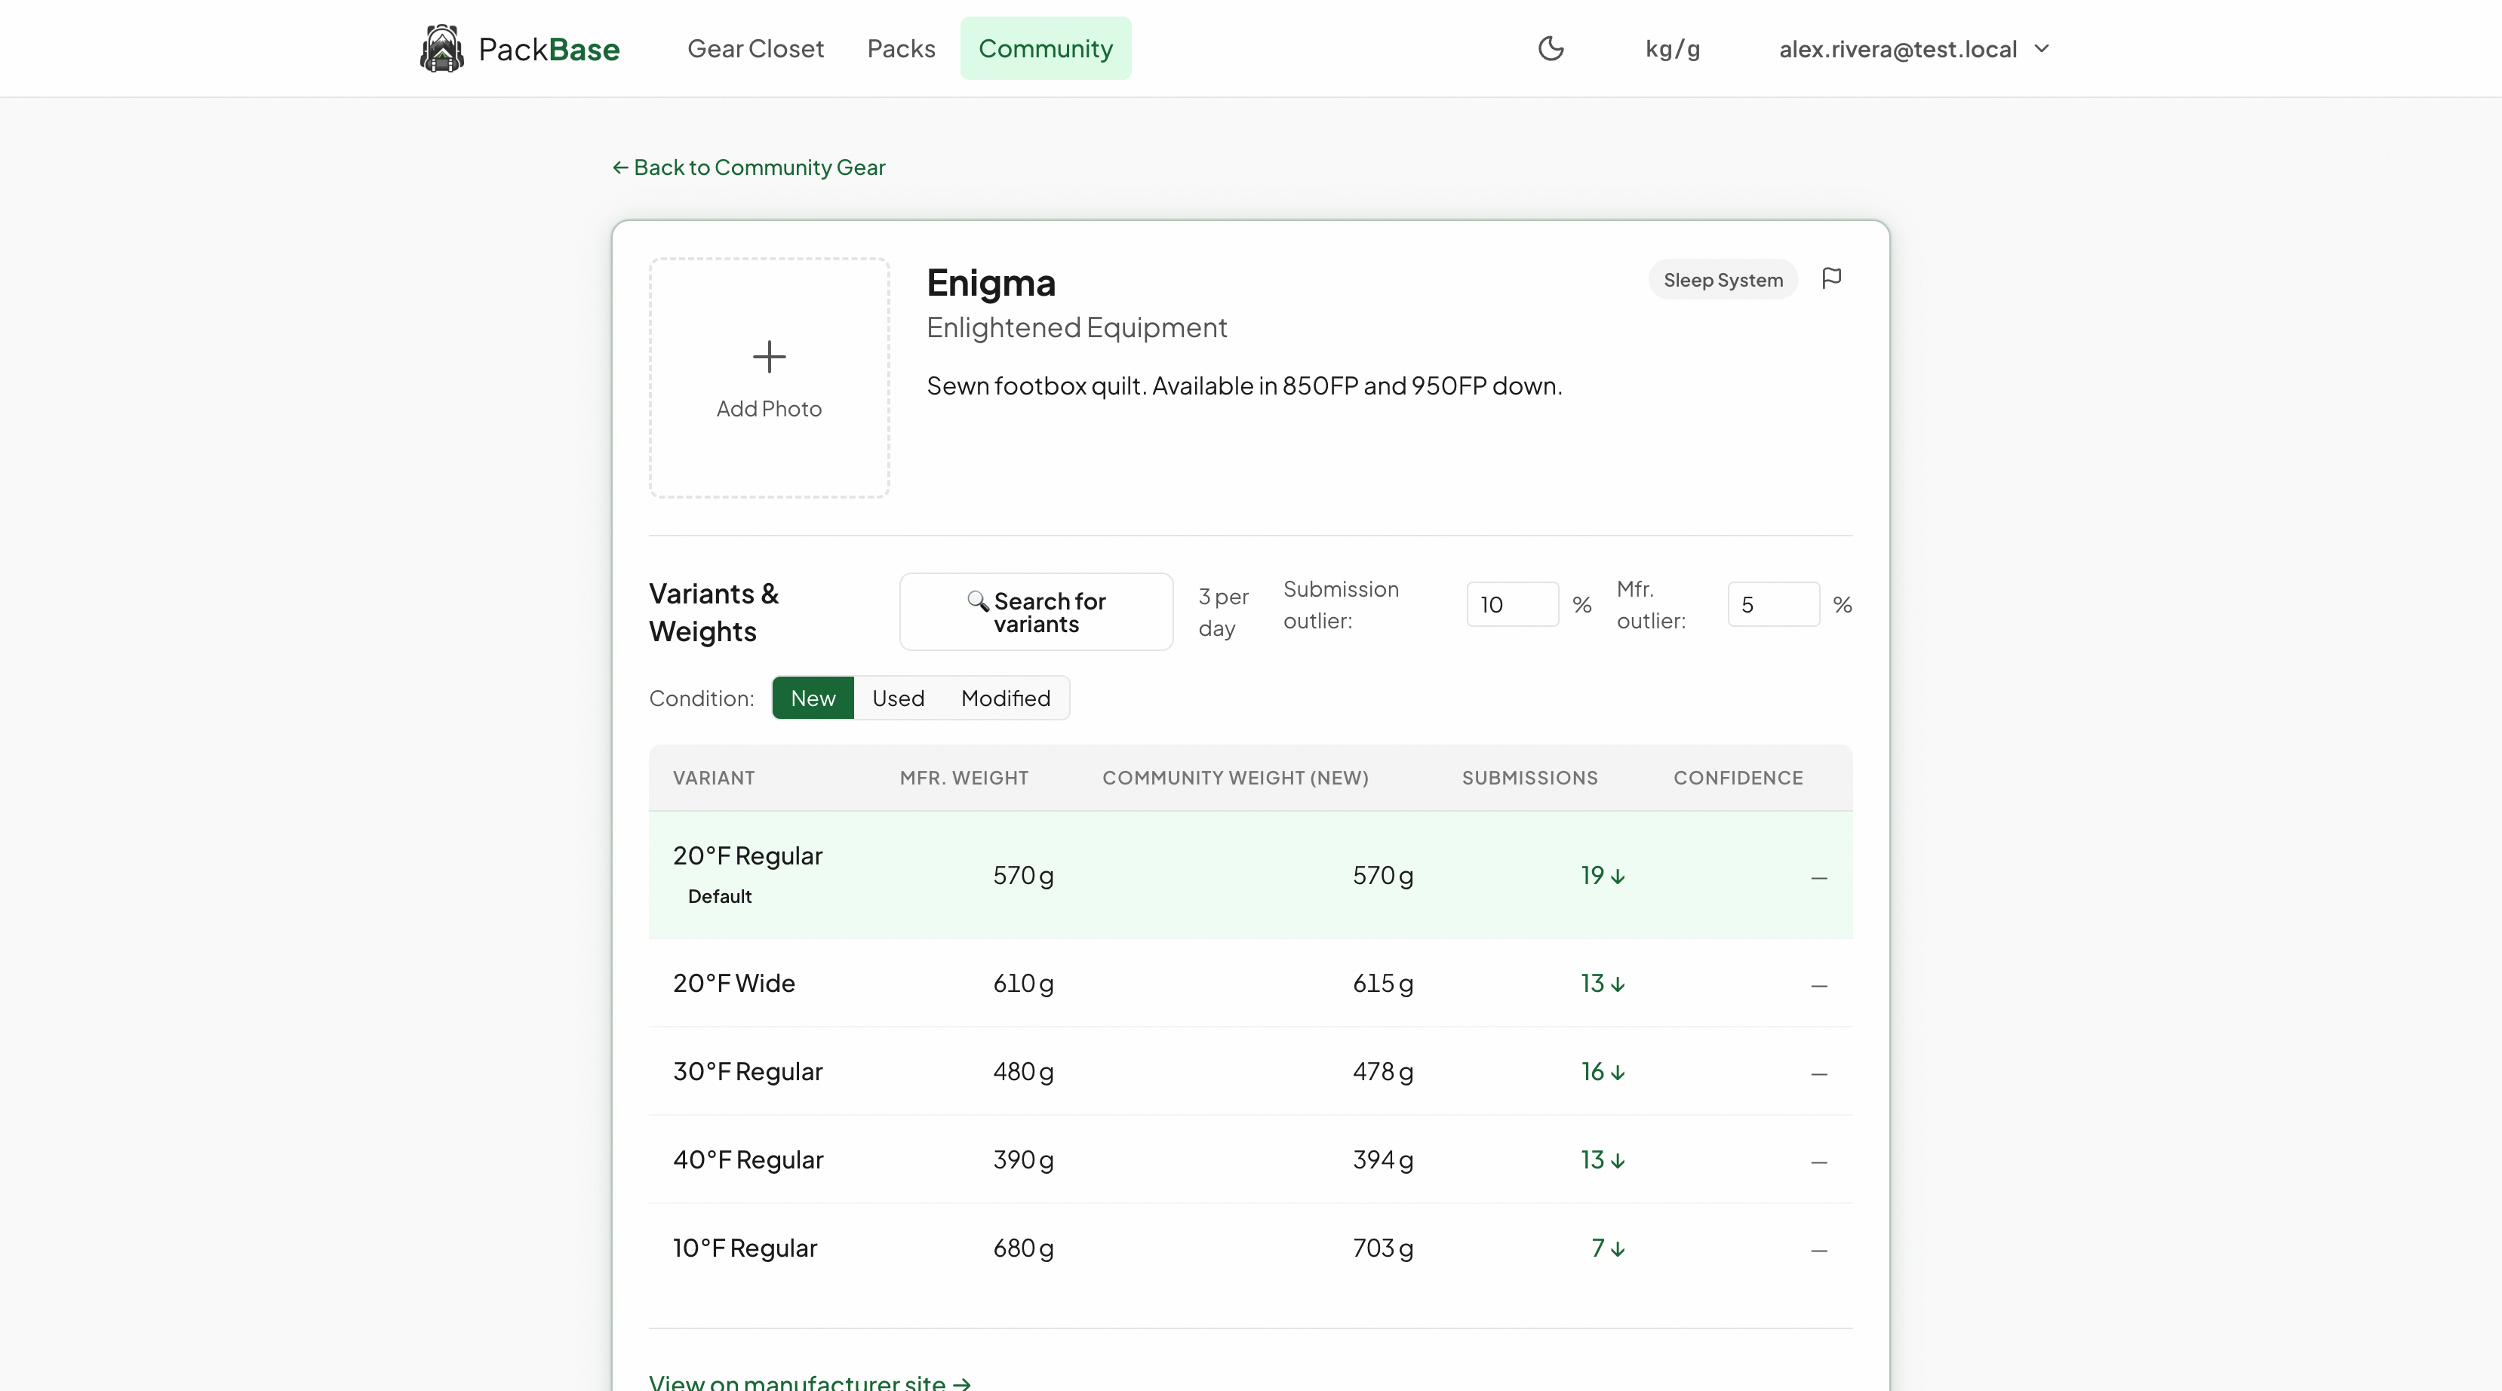Open the alex.rivera@test.local account dropdown
This screenshot has height=1391, width=2502.
[1913, 48]
